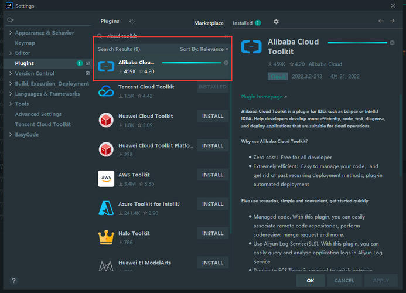Image resolution: width=406 pixels, height=293 pixels.
Task: Click the plugin results list scrollbar
Action: [x=230, y=158]
